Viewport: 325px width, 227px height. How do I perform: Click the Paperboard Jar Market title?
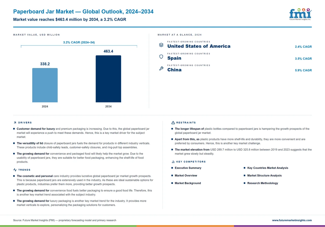(83, 12)
